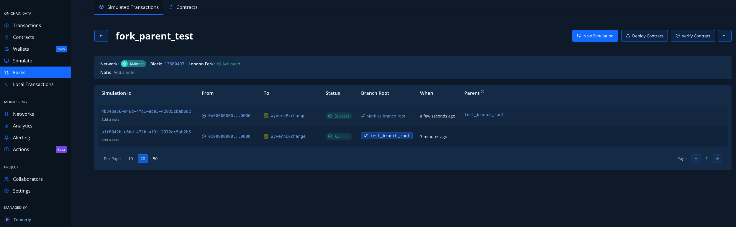Click the WyvernExchange icon in first row
The width and height of the screenshot is (736, 227).
point(266,116)
